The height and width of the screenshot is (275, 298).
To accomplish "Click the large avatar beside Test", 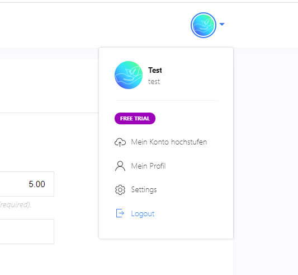I will coord(129,75).
